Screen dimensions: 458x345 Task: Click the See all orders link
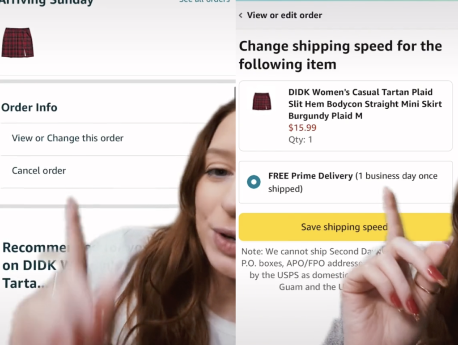(205, 1)
